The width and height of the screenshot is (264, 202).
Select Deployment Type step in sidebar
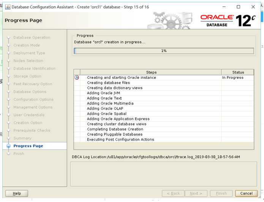29,53
